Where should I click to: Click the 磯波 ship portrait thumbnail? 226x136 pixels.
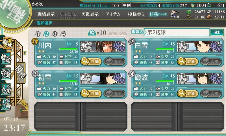(200, 78)
